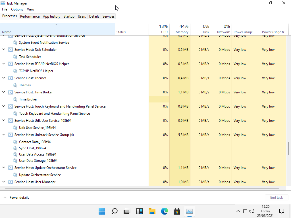Collapse to Fewer details view

(16, 198)
